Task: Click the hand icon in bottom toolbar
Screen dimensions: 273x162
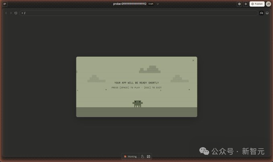Action: (142, 156)
